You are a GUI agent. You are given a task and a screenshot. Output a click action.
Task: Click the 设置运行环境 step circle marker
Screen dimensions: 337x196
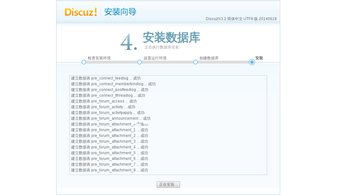pos(139,62)
